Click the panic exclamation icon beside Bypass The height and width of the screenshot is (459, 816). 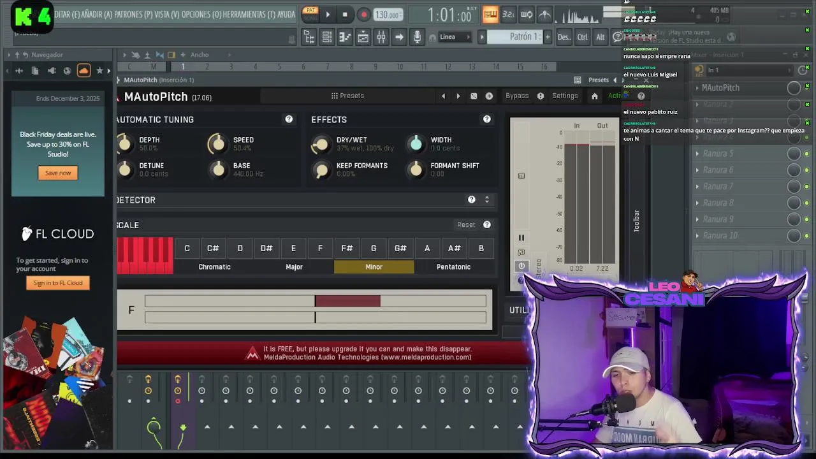coord(541,96)
